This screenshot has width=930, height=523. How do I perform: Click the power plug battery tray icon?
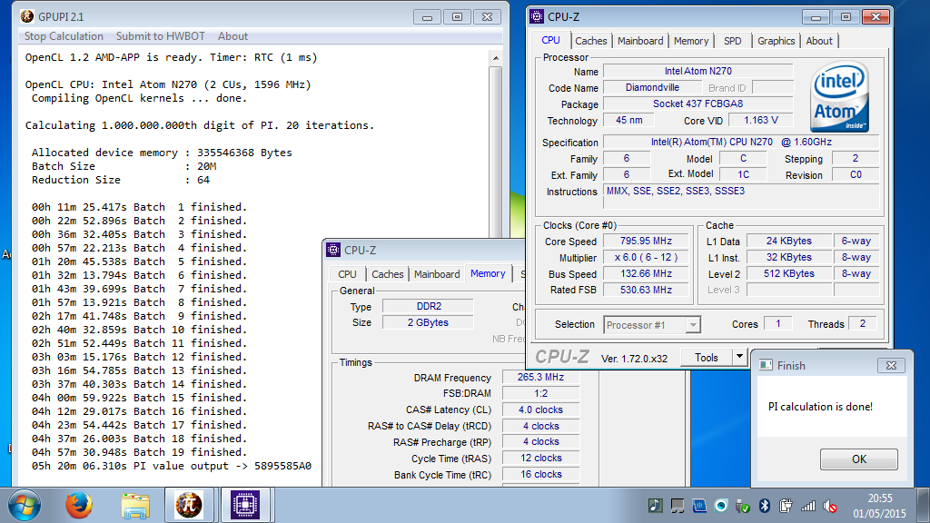(786, 506)
